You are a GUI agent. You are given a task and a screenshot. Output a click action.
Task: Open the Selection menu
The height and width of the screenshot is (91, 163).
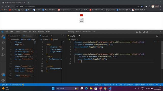[18, 32]
